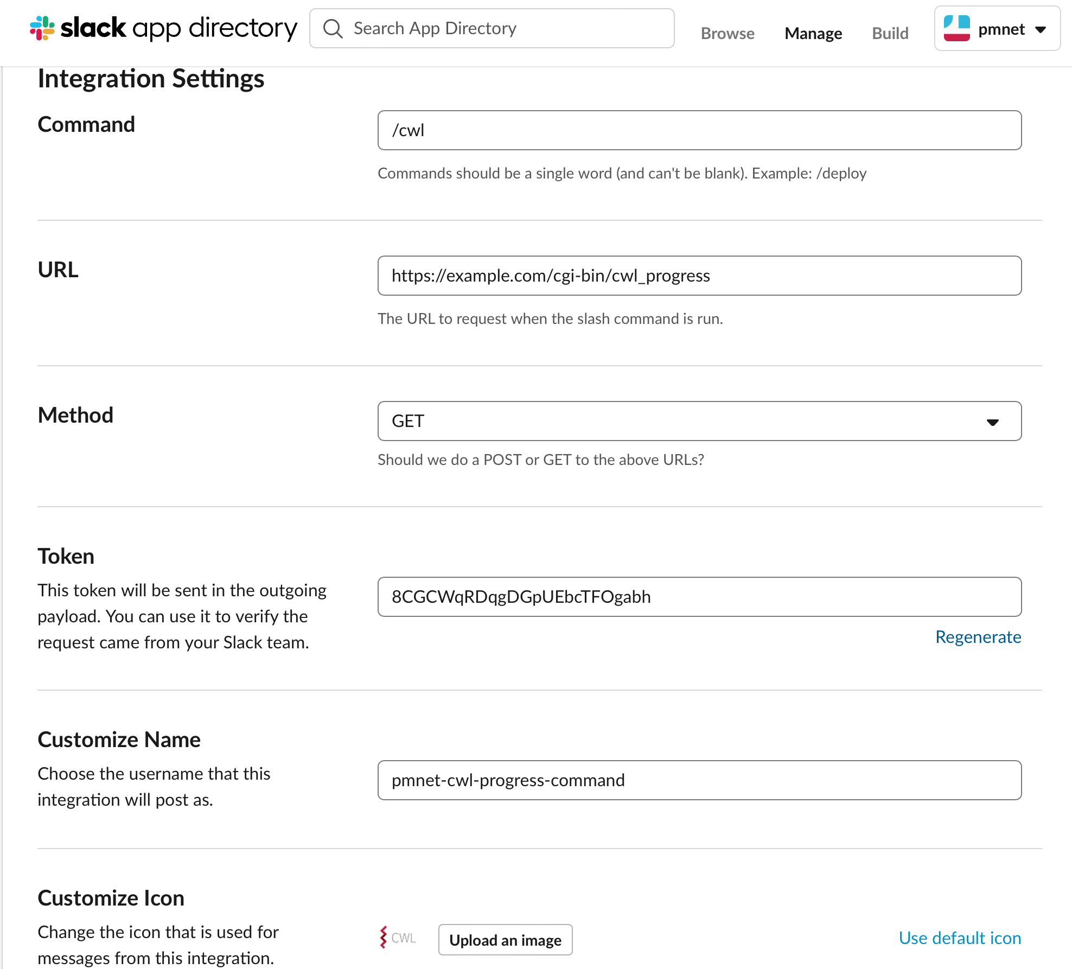
Task: Click the CWL integration icon thumbnail
Action: click(x=398, y=938)
